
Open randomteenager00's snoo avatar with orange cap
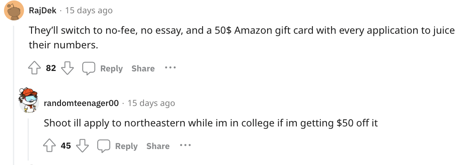(x=28, y=100)
